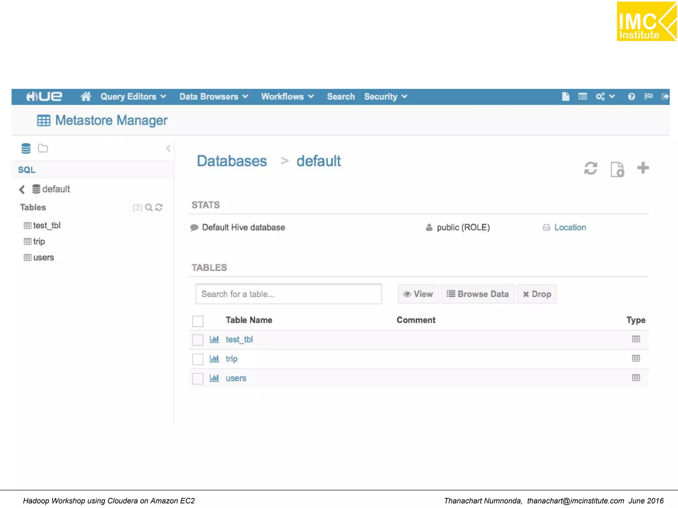Open the Workflows menu
The width and height of the screenshot is (678, 508).
[287, 97]
